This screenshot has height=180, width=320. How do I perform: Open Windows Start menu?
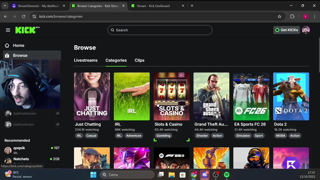[x=93, y=175]
